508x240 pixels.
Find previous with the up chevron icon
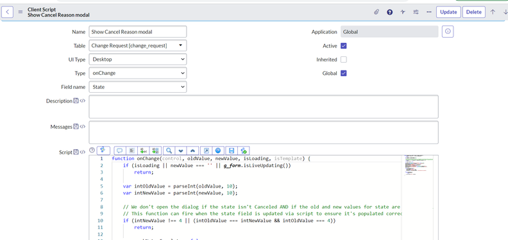193,151
